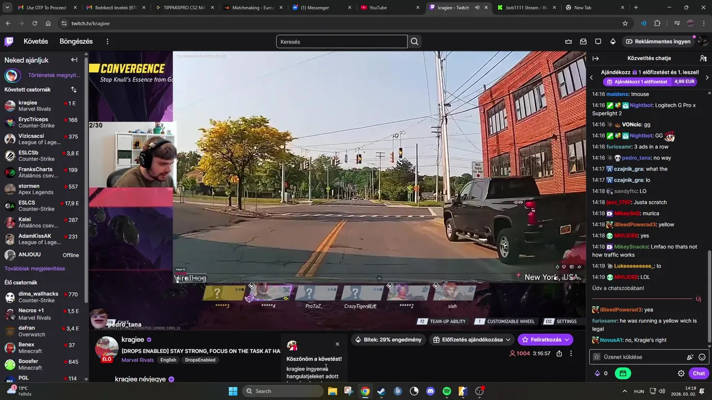
Task: Expand the Chrome tab search dropdown
Action: click(8, 8)
